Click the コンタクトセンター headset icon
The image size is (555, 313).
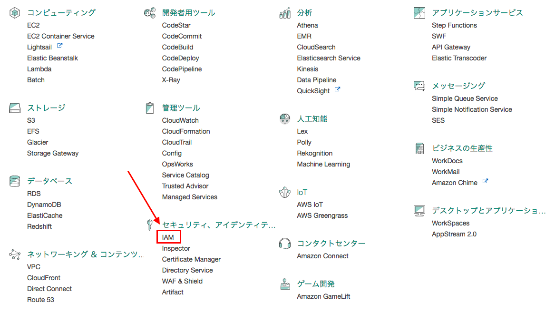(x=284, y=243)
